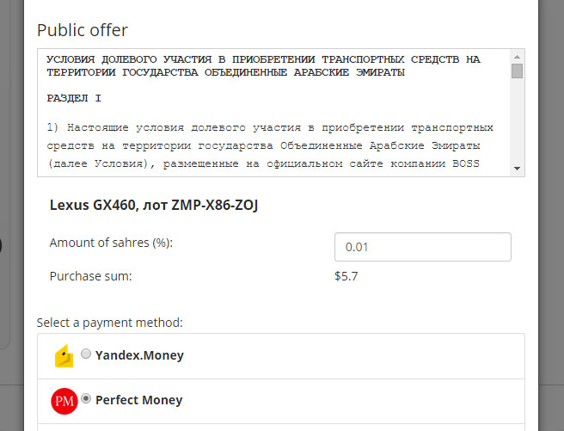Click the Amount of sahres (%) label
Image resolution: width=564 pixels, height=431 pixels.
(x=112, y=243)
